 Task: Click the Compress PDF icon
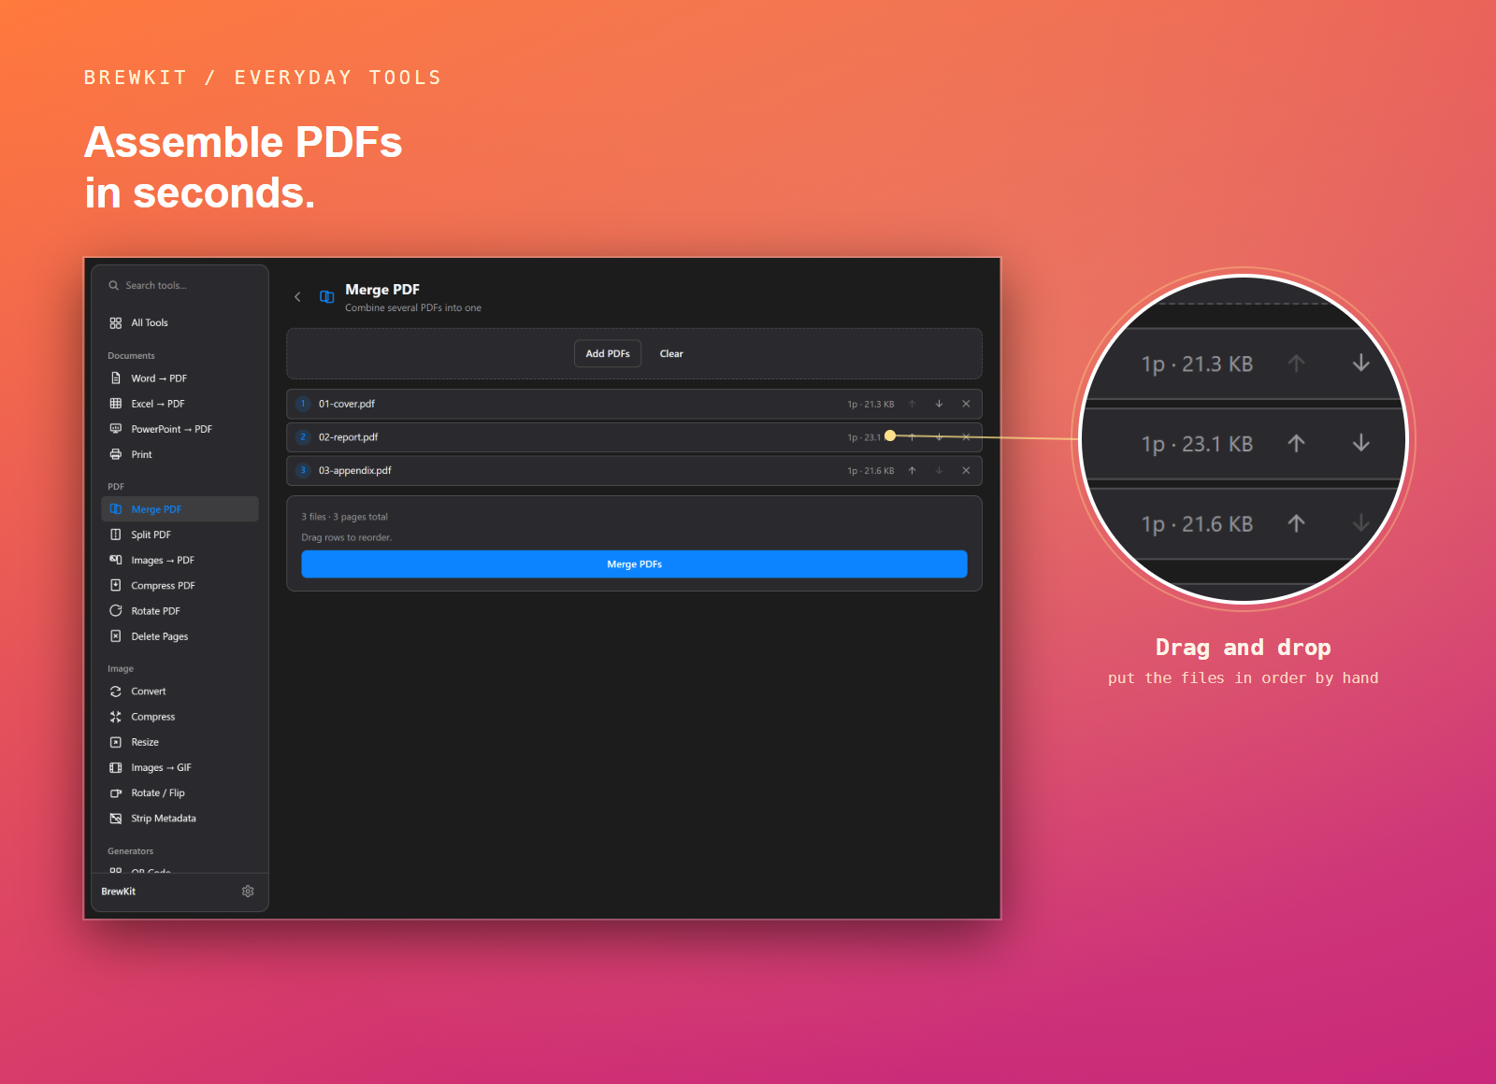coord(116,585)
